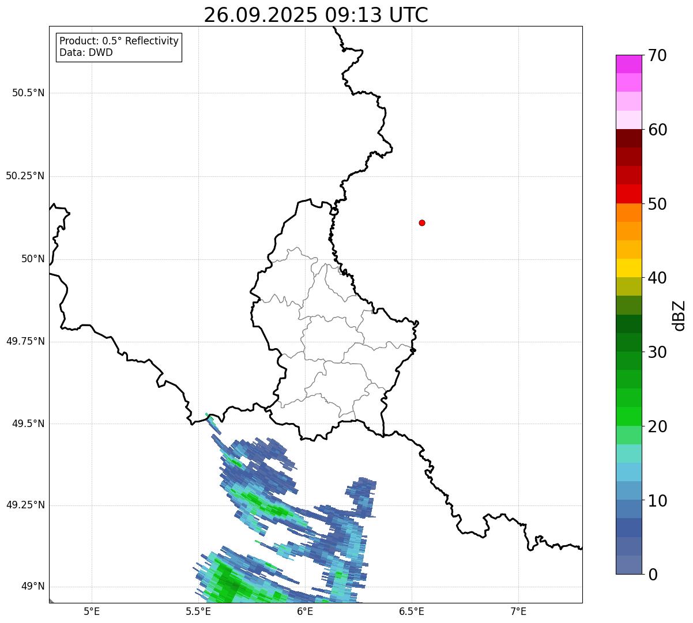Click the colorbar tick value 30
The image size is (693, 623).
point(657,352)
